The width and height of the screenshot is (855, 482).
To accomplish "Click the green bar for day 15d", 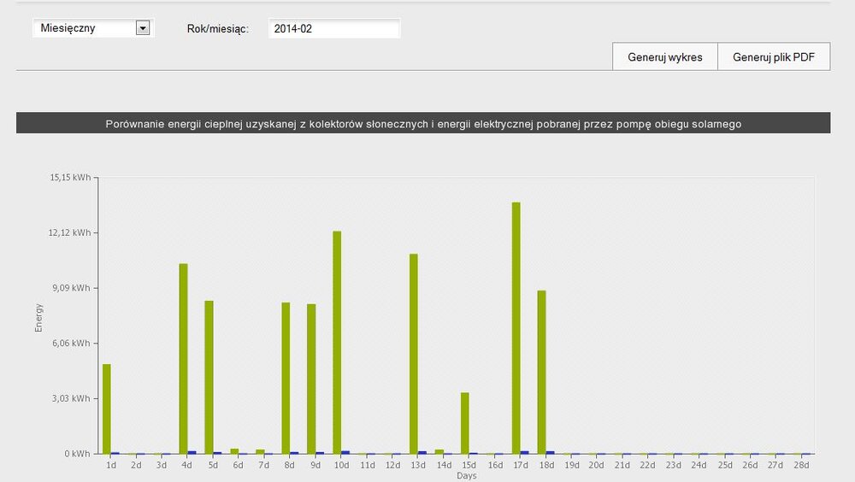I will coord(465,423).
